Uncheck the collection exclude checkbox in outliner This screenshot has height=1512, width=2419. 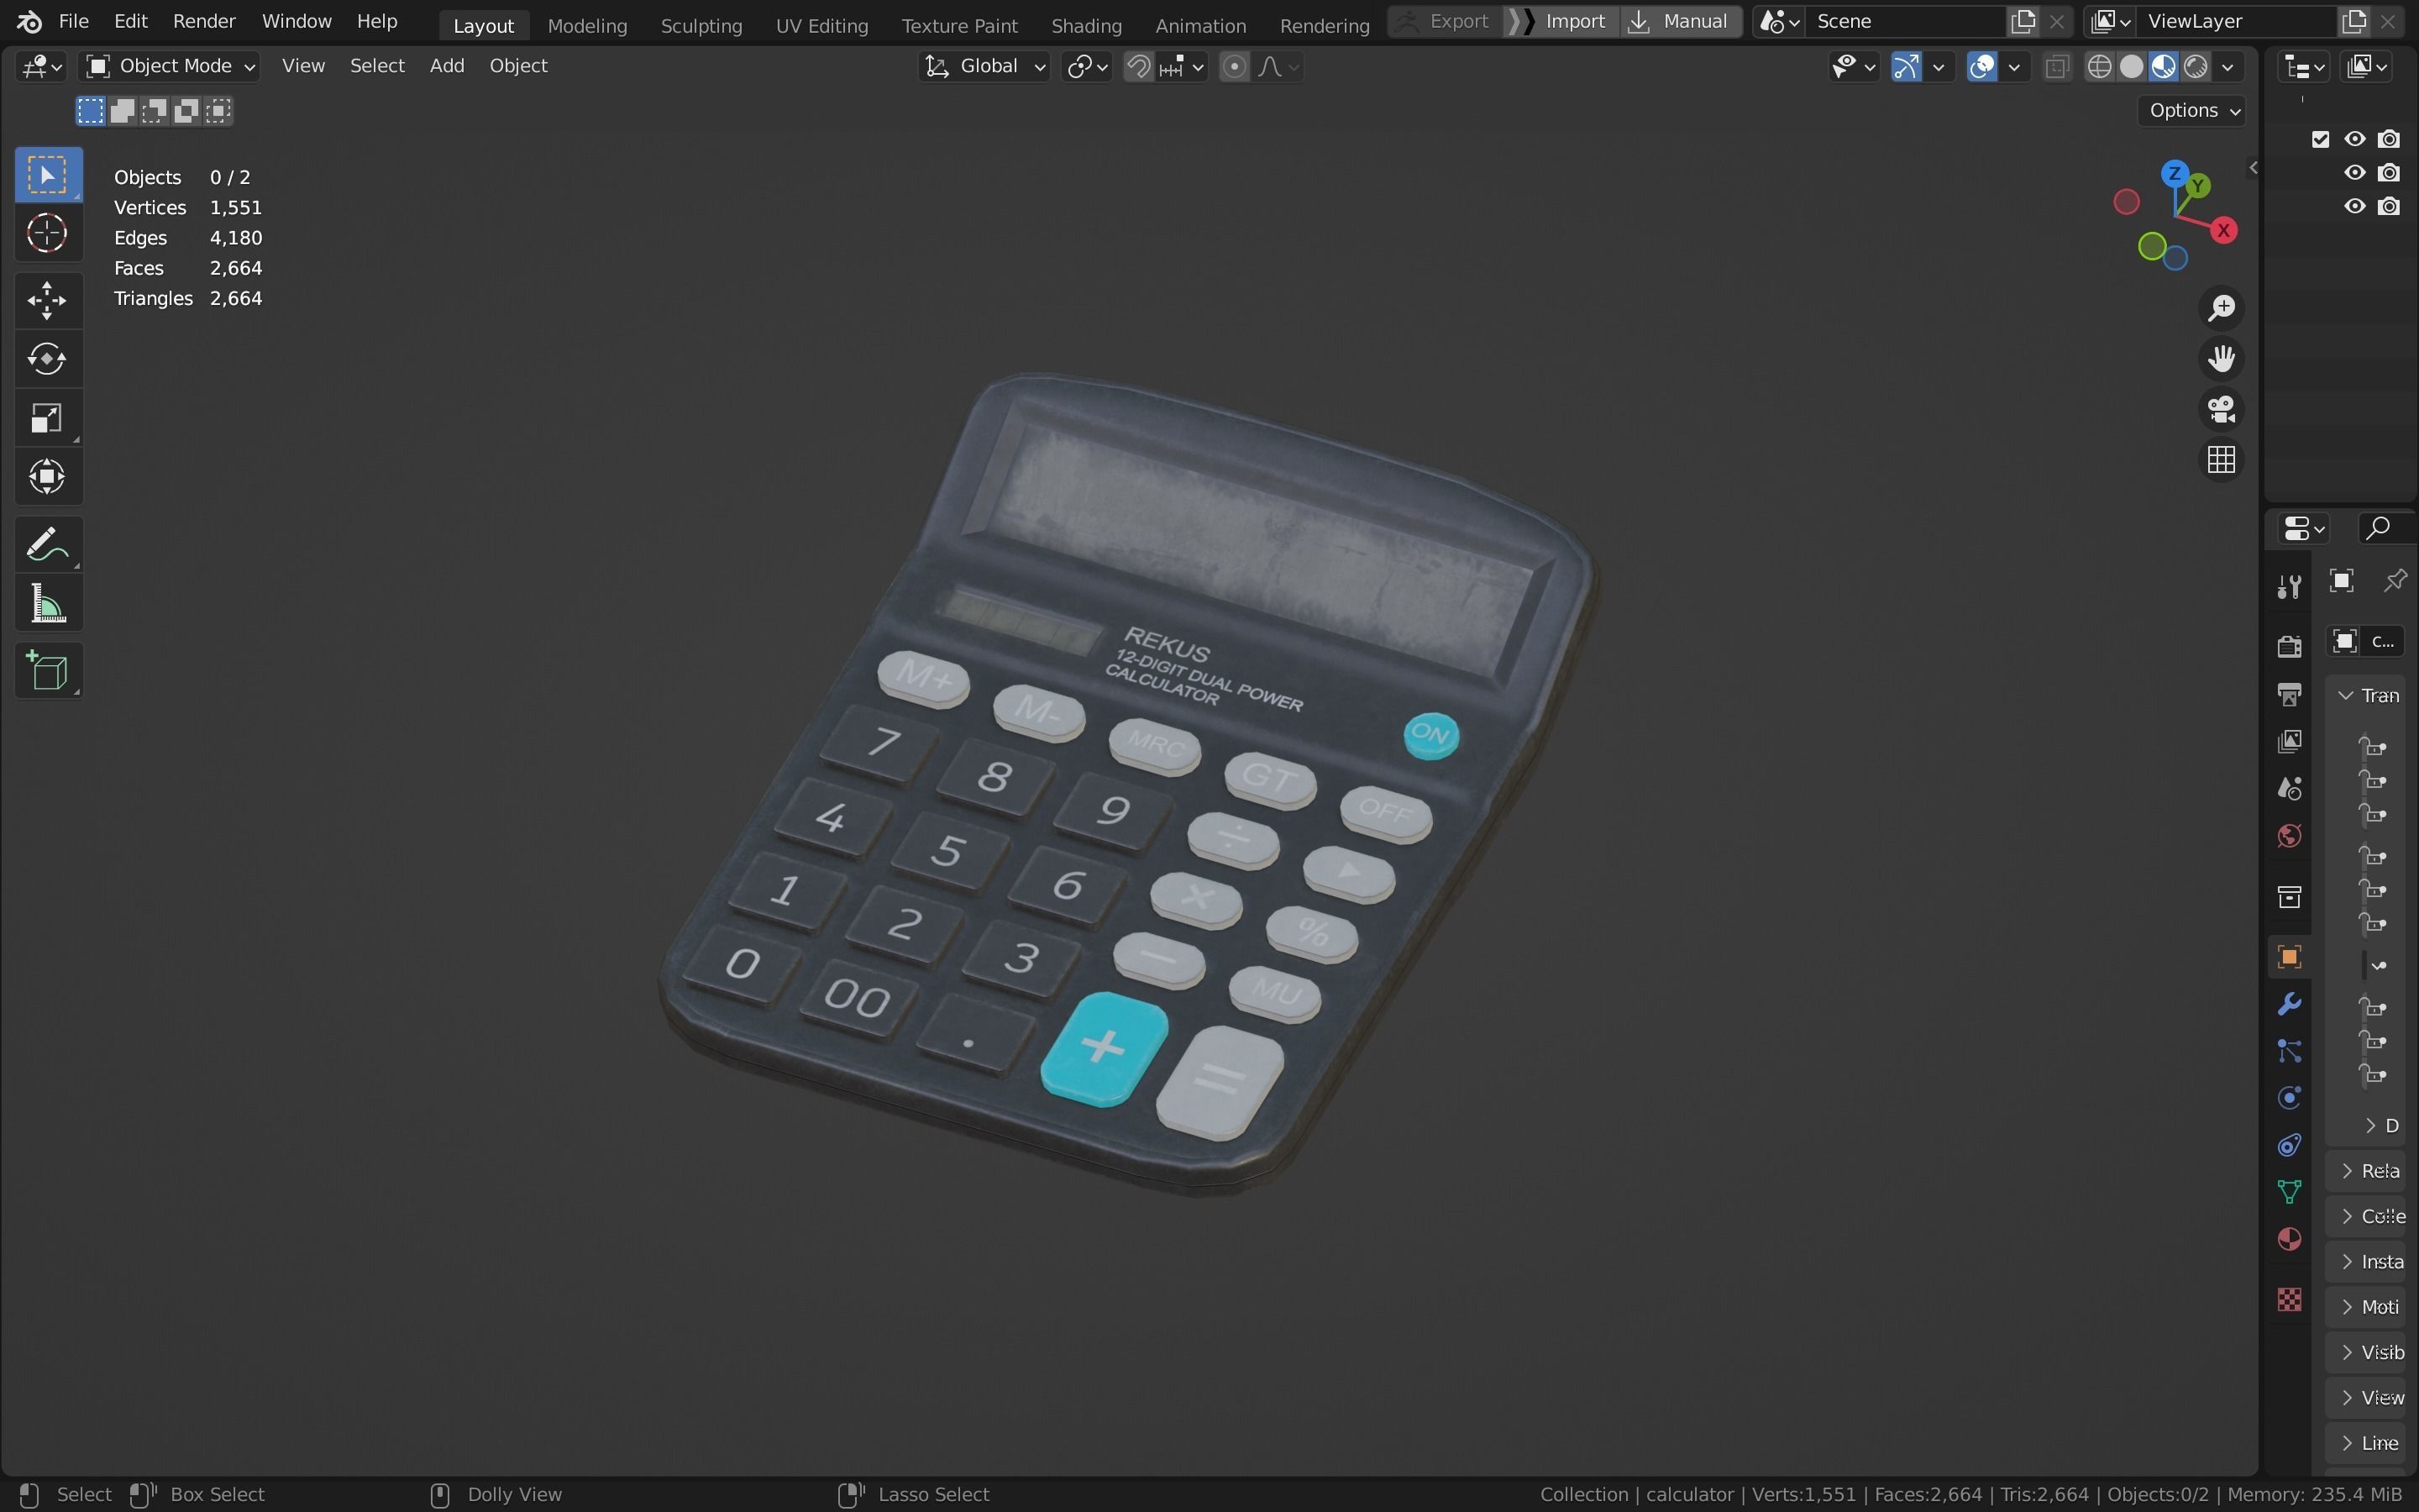(x=2321, y=139)
